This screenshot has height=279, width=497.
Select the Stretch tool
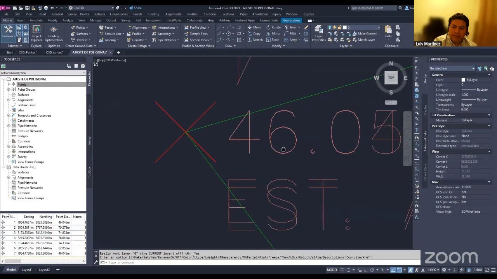pos(255,40)
